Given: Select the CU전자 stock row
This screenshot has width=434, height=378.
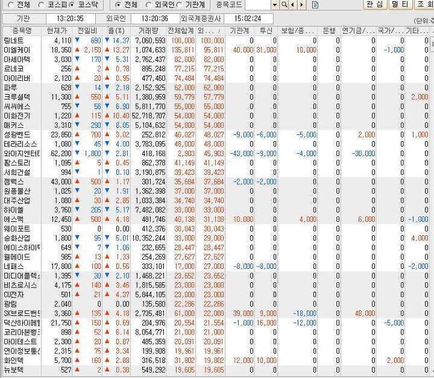Looking at the screenshot, I should coord(217,295).
